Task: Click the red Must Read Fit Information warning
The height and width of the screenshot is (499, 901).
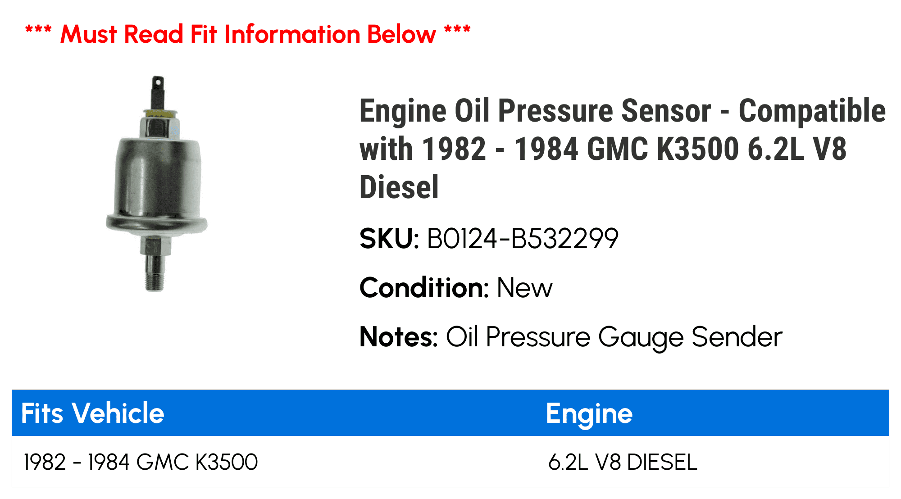Action: [x=248, y=34]
